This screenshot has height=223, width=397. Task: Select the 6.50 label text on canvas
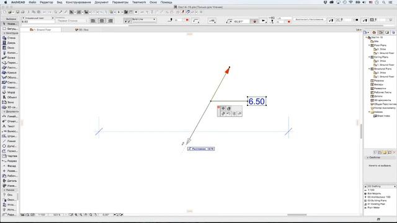click(x=257, y=102)
